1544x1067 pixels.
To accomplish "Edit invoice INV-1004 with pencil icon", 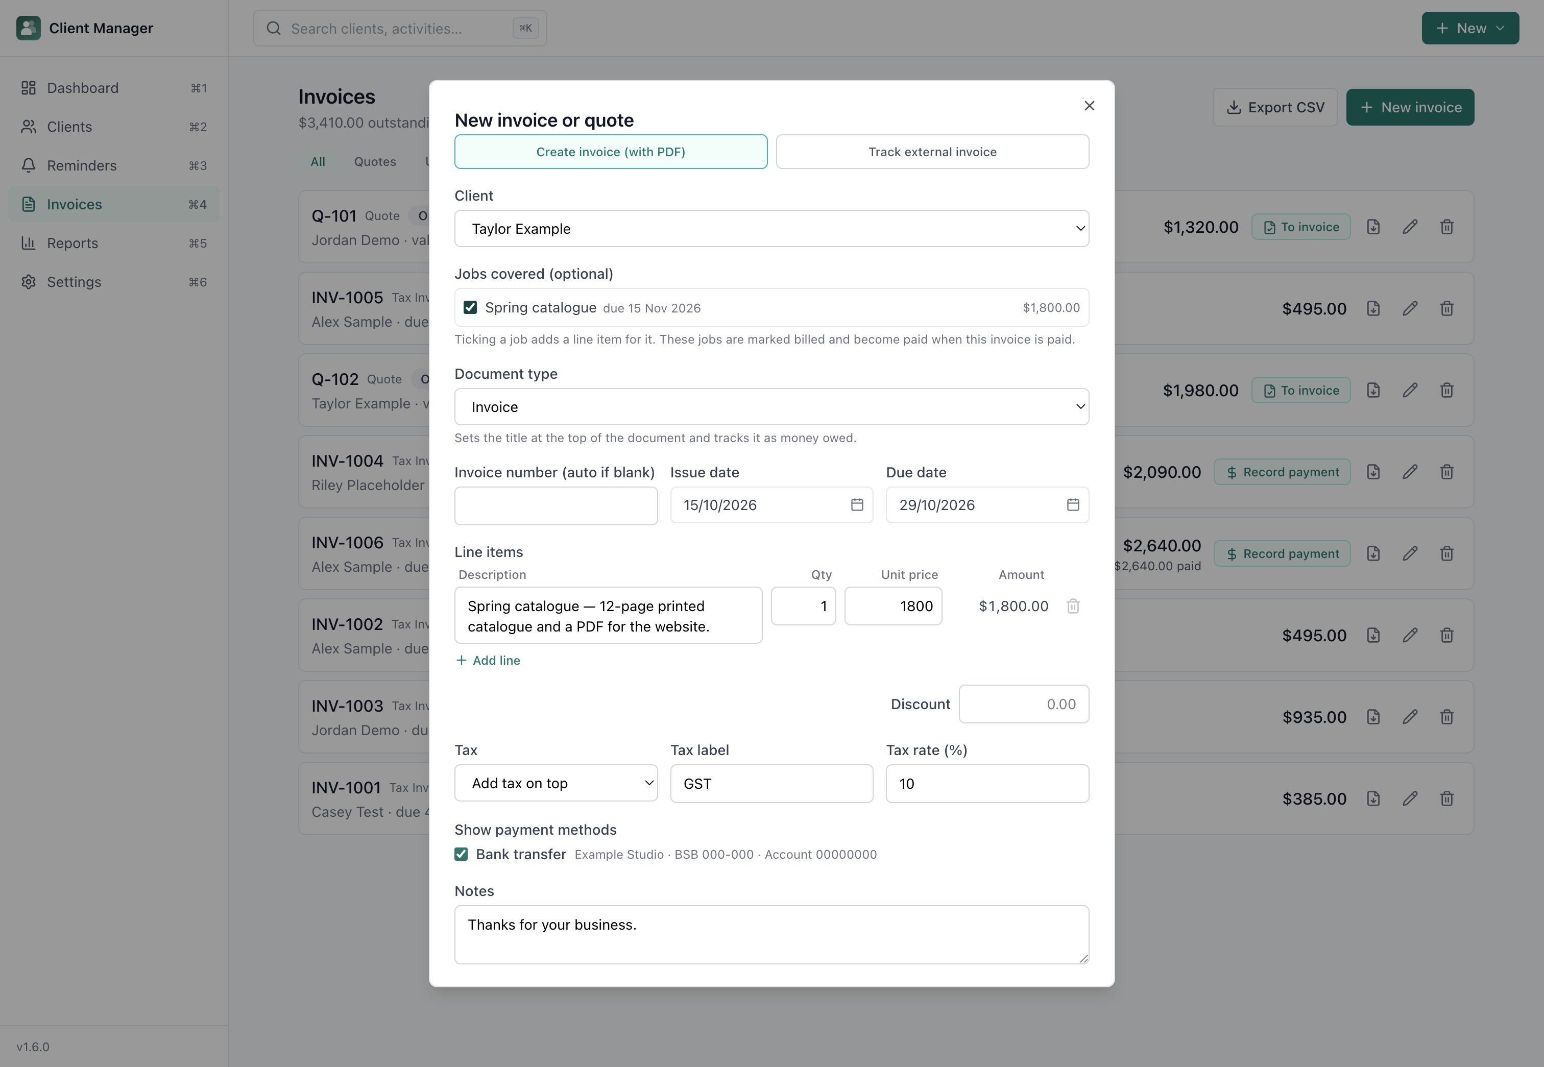I will [x=1410, y=472].
